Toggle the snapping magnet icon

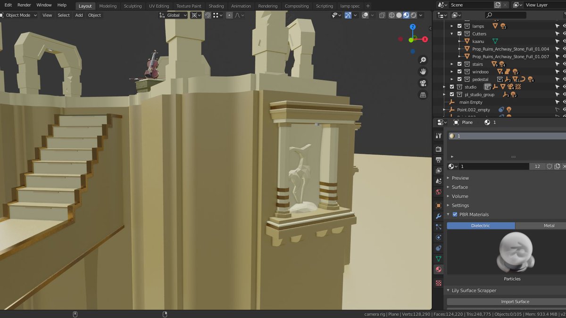click(208, 15)
